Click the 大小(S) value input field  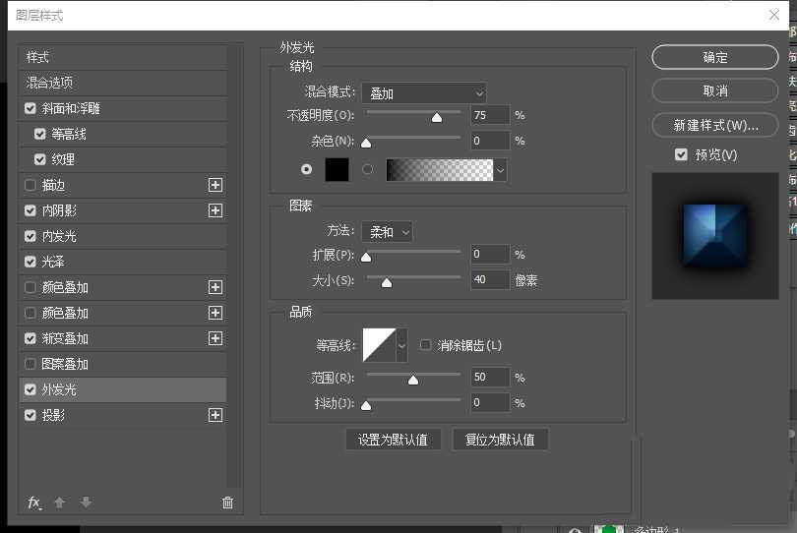(x=490, y=280)
